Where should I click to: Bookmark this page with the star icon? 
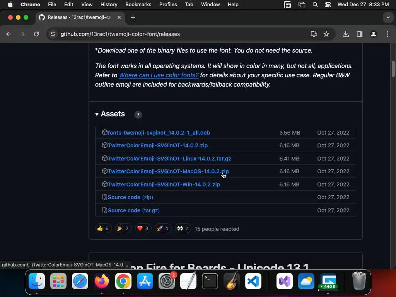326,34
